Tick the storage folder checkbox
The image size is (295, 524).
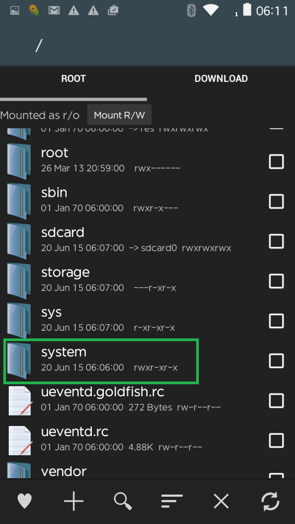[x=276, y=281]
